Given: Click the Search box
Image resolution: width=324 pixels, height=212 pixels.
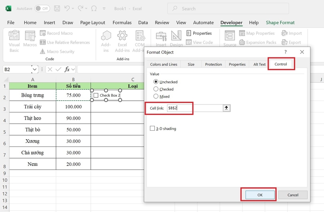Looking at the screenshot, I should pyautogui.click(x=228, y=8).
